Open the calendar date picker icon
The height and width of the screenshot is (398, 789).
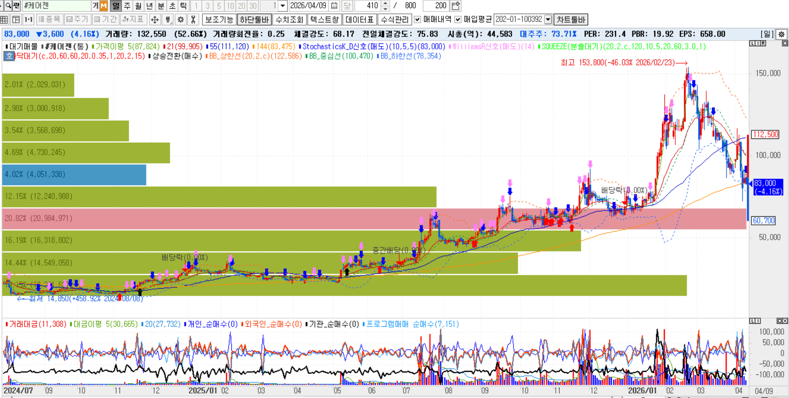(334, 6)
